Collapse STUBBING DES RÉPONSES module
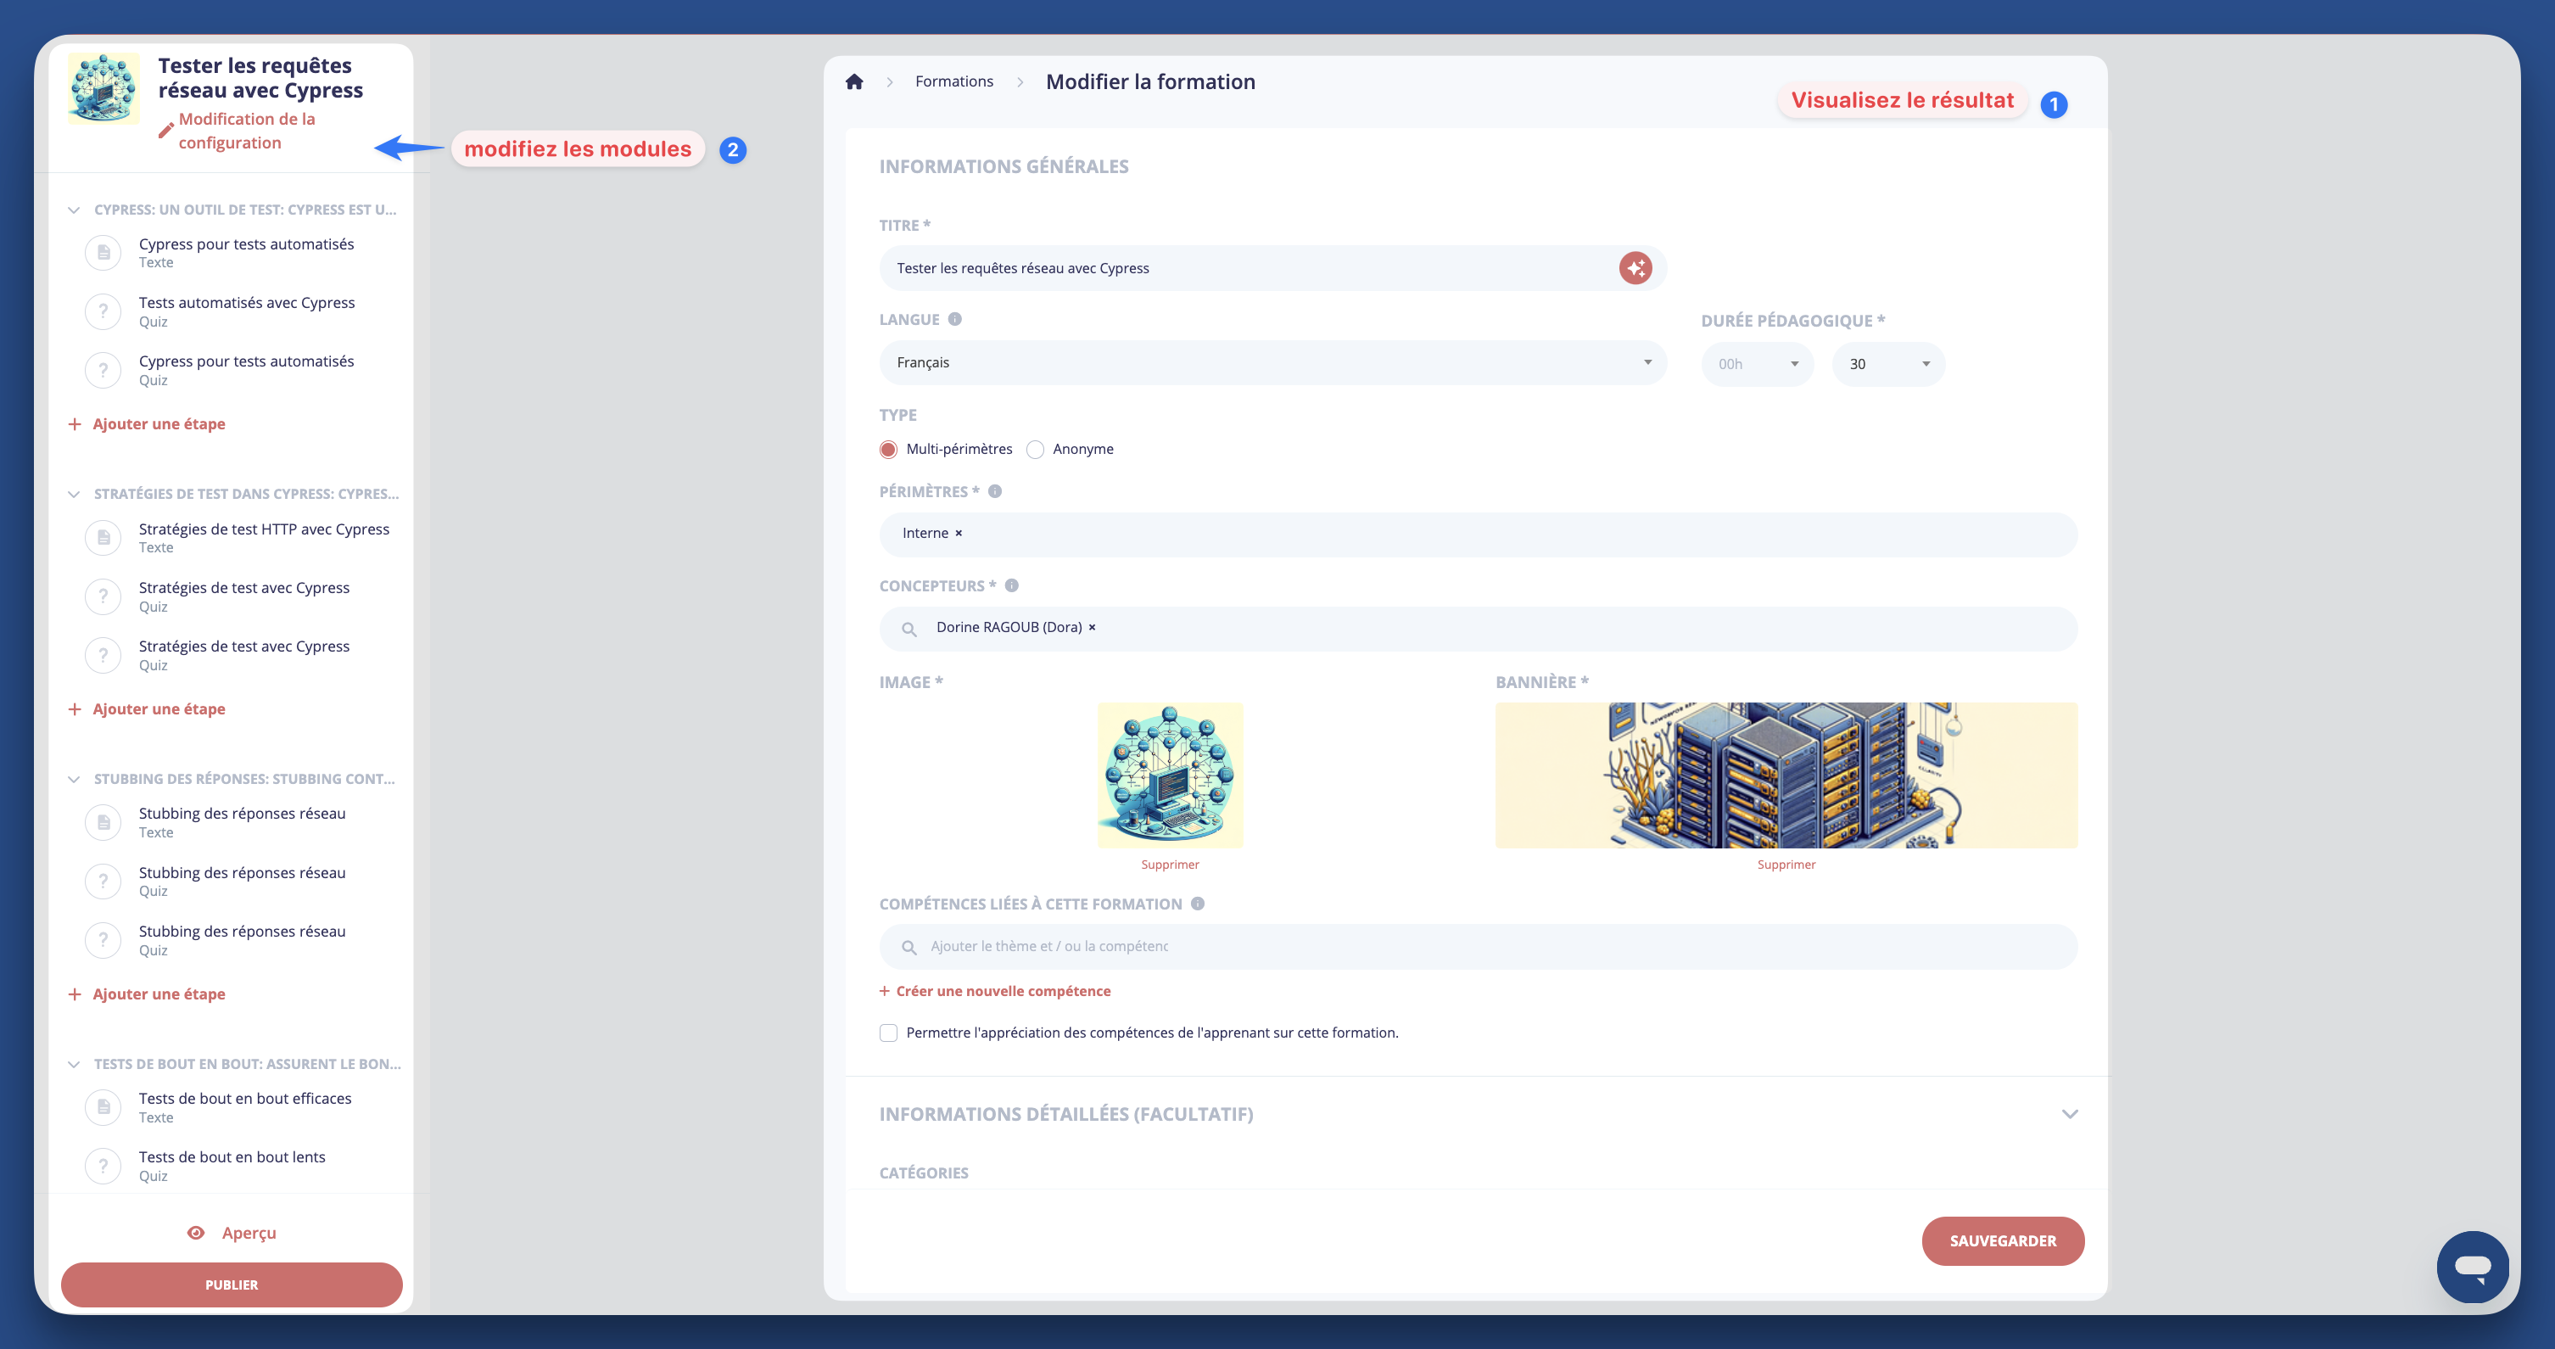The image size is (2555, 1349). point(74,780)
